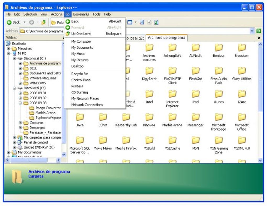Open the Tools menu
The image size is (267, 206).
96,14
